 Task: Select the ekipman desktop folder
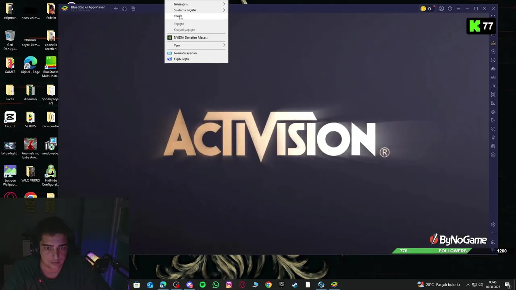tap(10, 11)
